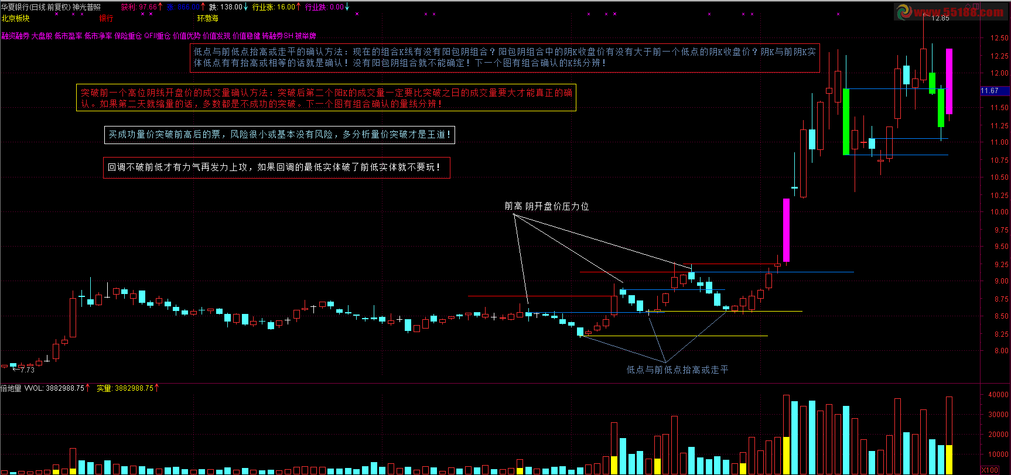Click the 融资融券 tag
The image size is (1011, 475).
tap(15, 36)
